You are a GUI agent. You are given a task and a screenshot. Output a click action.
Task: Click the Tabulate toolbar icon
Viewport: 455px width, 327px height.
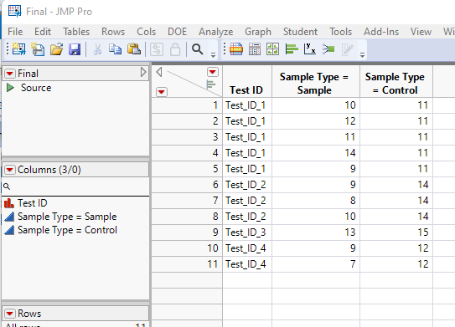click(x=255, y=49)
